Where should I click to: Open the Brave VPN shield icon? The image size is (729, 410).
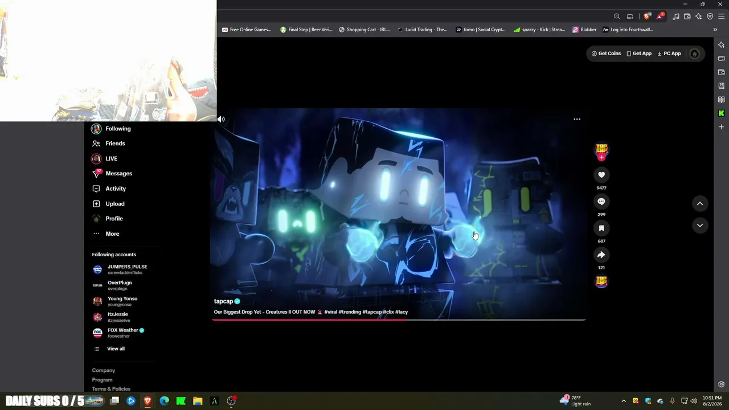pos(710,17)
